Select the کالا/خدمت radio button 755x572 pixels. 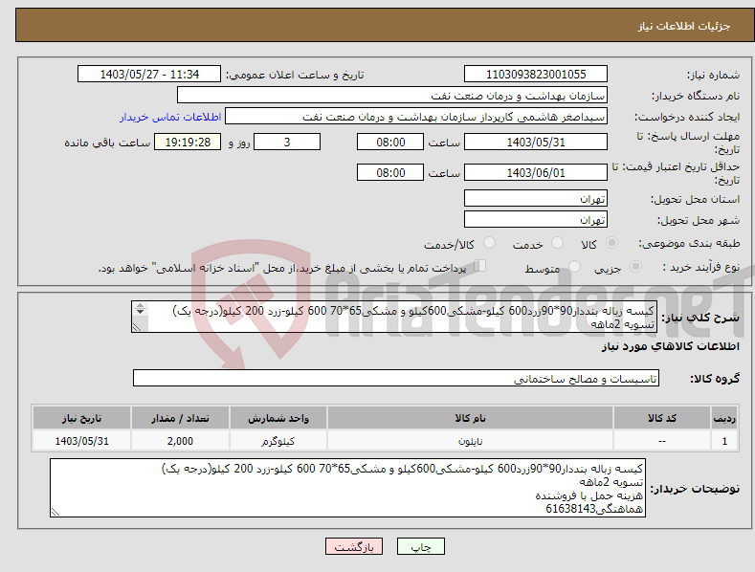pos(489,243)
